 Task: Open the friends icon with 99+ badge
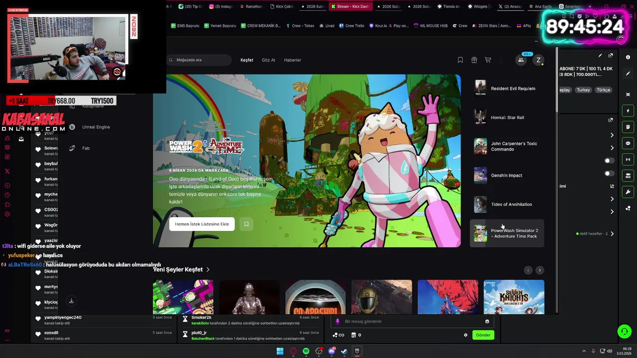tap(521, 60)
